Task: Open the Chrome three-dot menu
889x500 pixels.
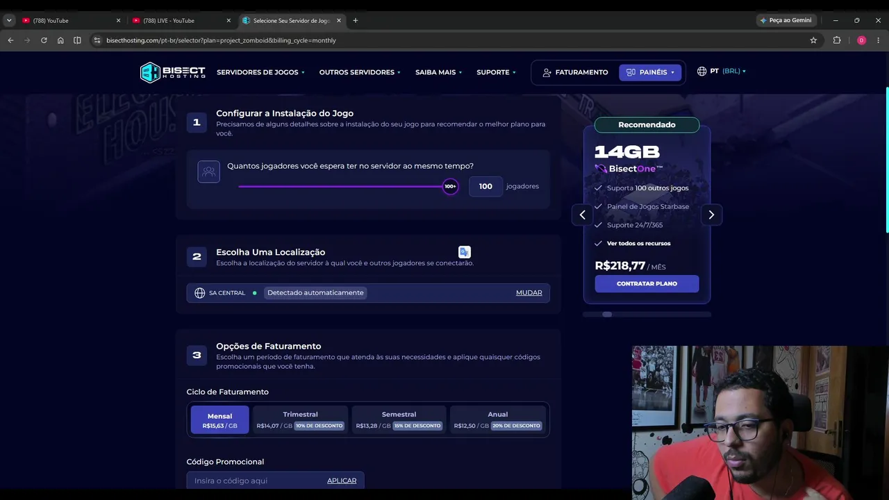Action: pos(878,40)
